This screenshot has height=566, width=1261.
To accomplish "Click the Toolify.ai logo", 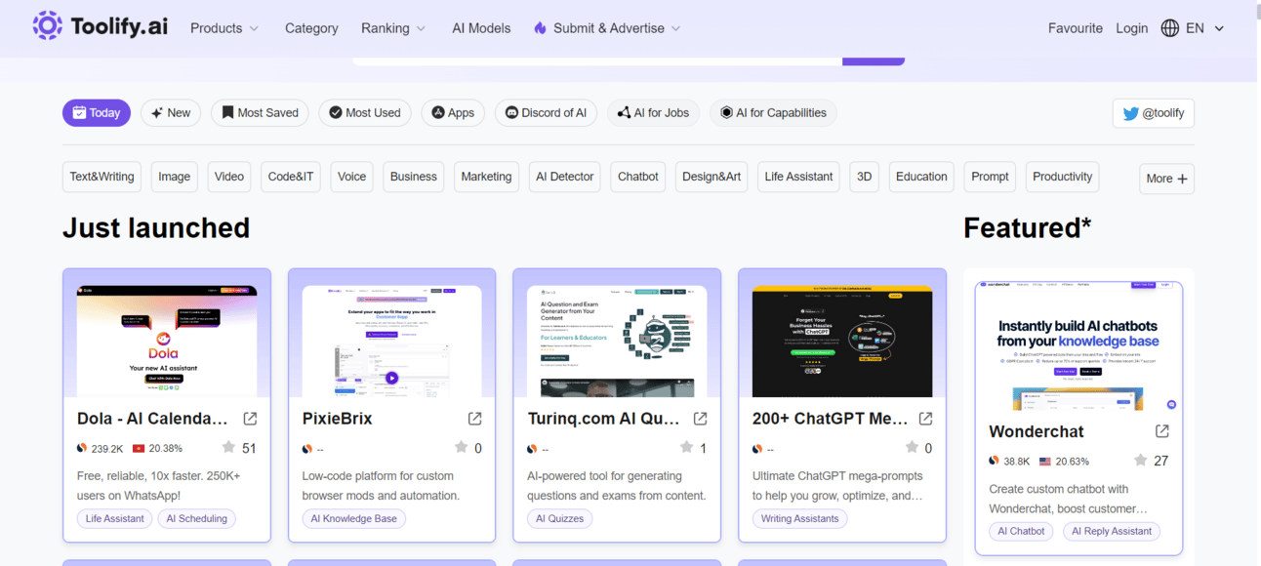I will [x=101, y=26].
